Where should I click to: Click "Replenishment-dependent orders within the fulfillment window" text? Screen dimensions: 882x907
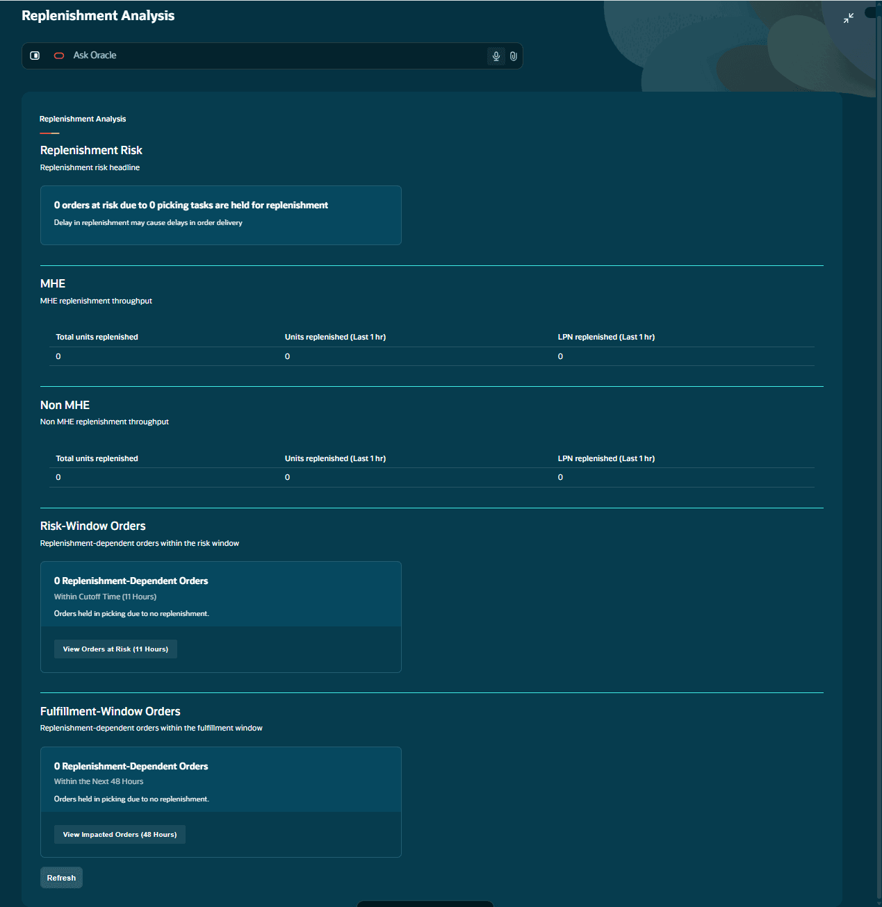pyautogui.click(x=151, y=728)
